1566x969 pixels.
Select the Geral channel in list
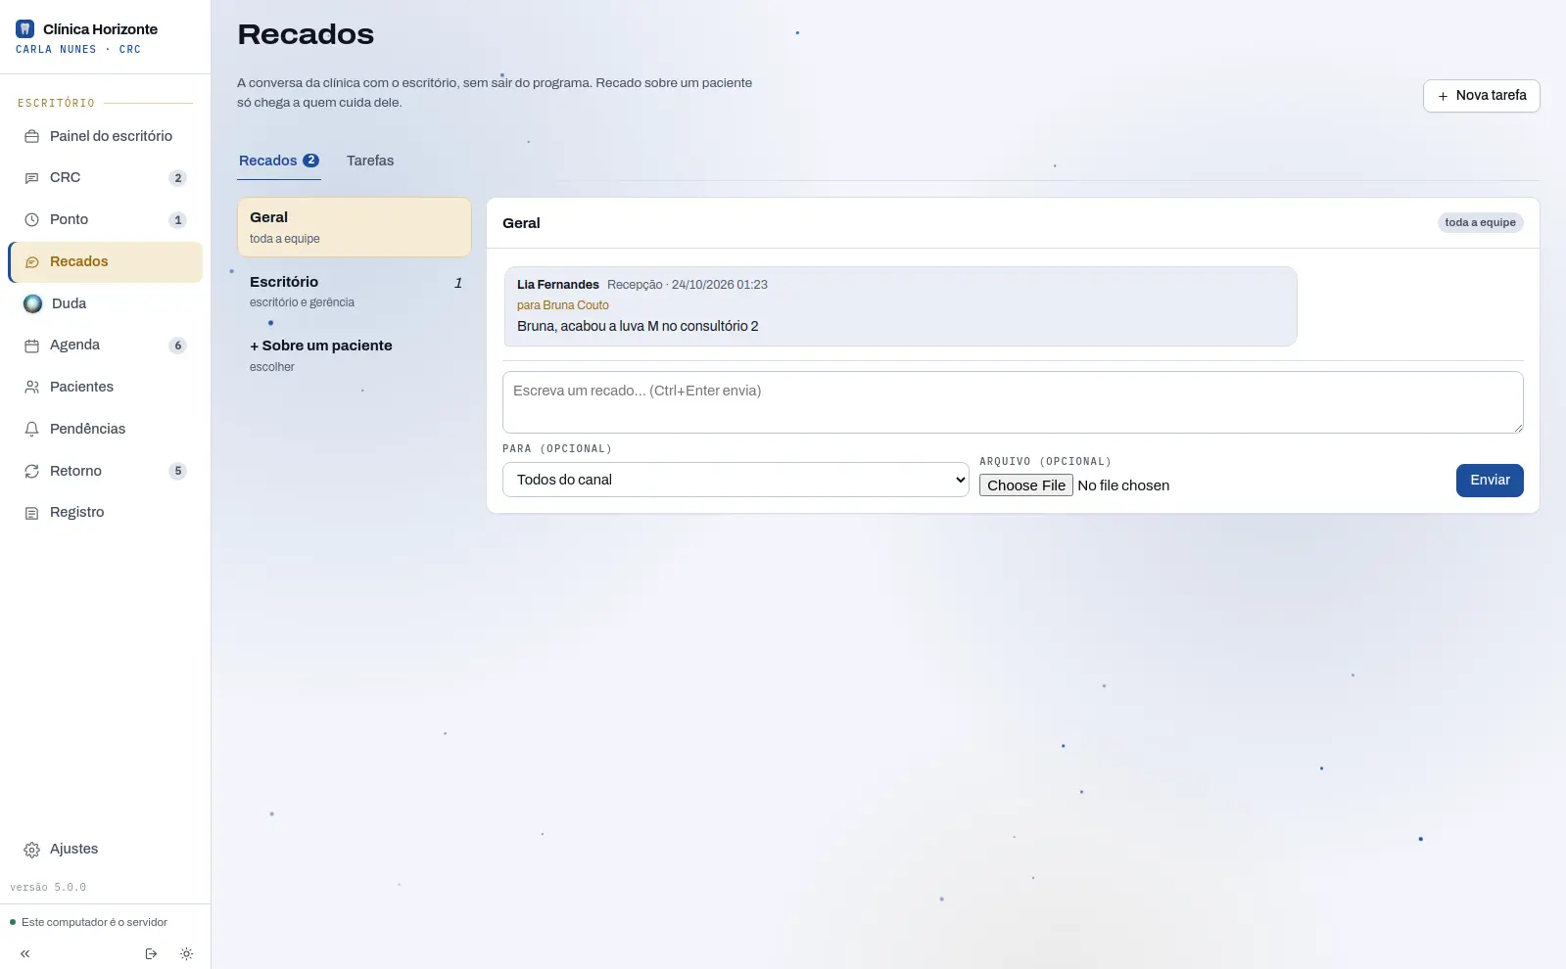tap(355, 227)
